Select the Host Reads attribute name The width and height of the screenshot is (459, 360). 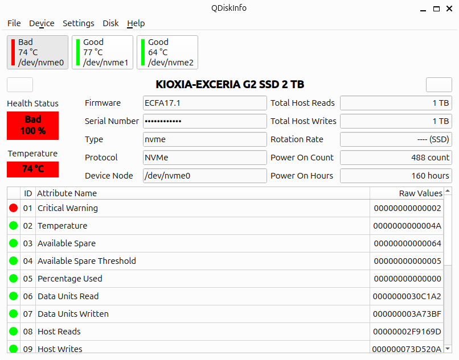coord(59,332)
